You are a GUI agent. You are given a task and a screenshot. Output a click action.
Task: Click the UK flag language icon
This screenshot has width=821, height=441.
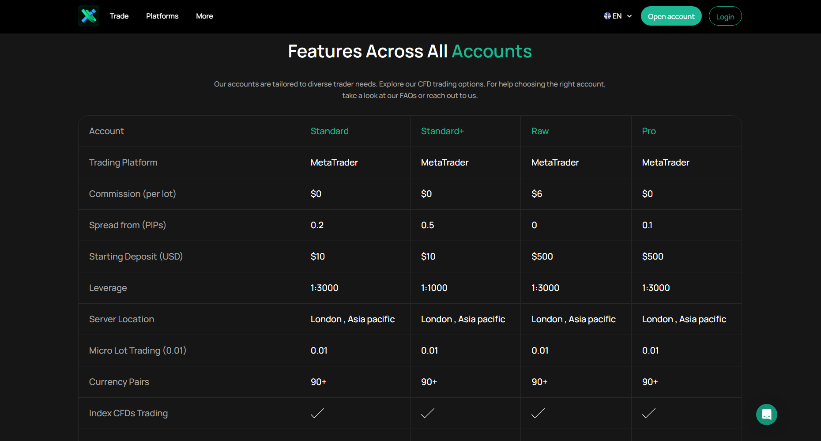(x=607, y=16)
